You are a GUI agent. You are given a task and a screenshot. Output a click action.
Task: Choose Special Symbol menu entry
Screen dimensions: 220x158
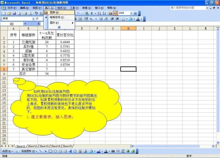[x=59, y=17]
